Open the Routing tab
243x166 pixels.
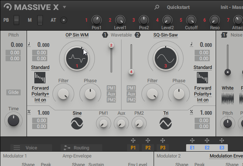click(x=81, y=148)
